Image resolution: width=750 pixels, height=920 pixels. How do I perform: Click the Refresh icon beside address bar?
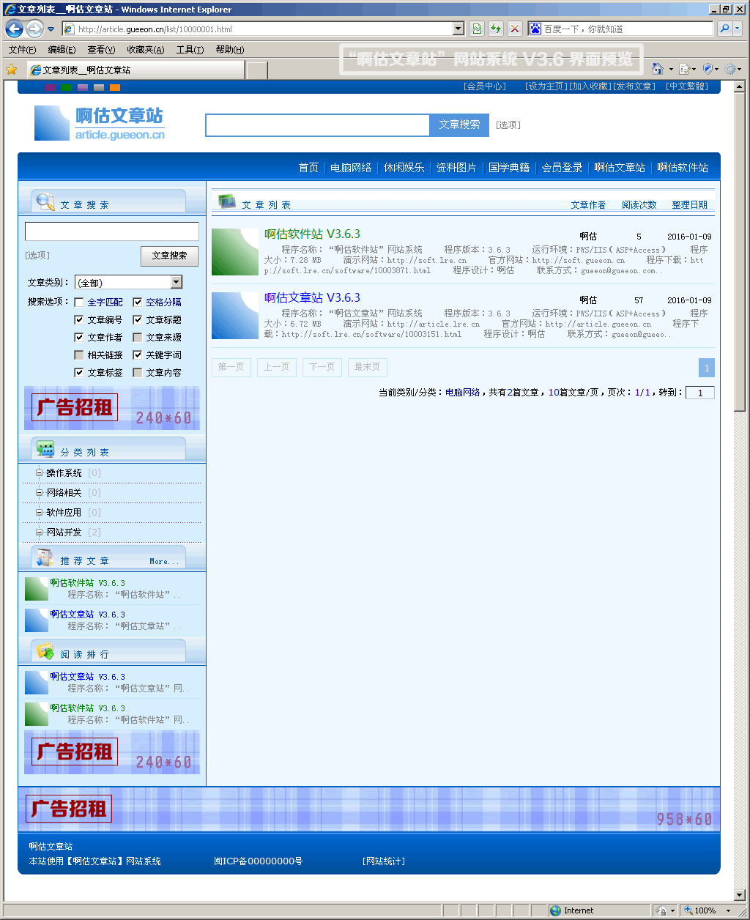496,29
